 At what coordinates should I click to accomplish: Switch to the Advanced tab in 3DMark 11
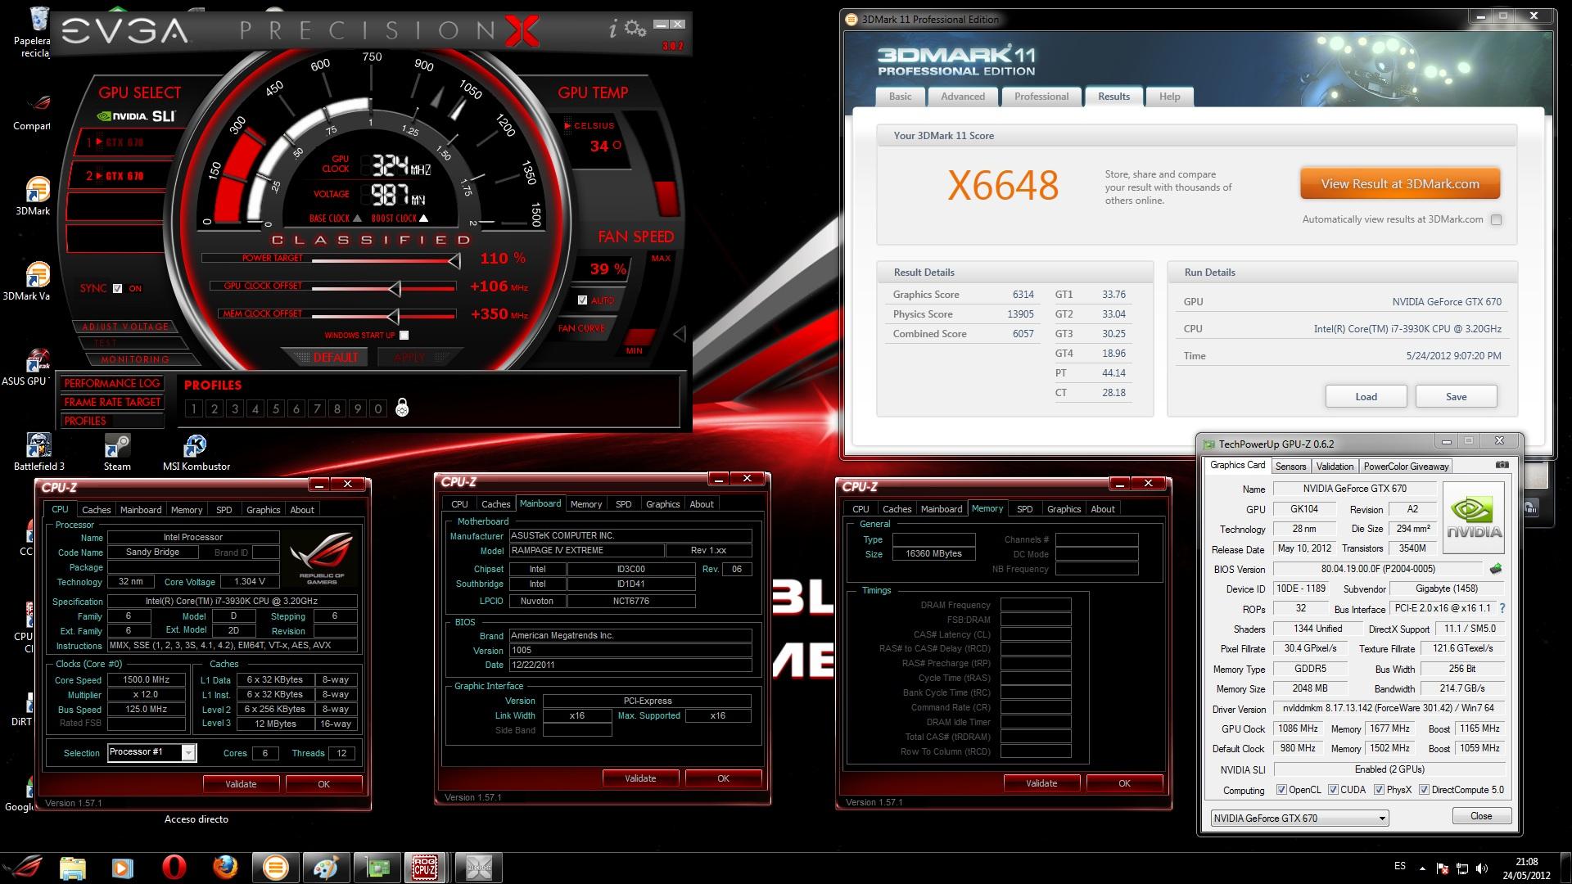click(963, 97)
